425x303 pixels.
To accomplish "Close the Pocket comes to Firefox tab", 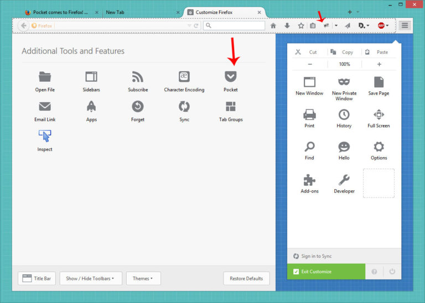I will tap(97, 12).
